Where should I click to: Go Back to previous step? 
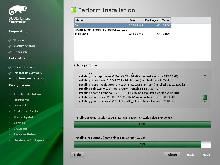click(x=190, y=155)
